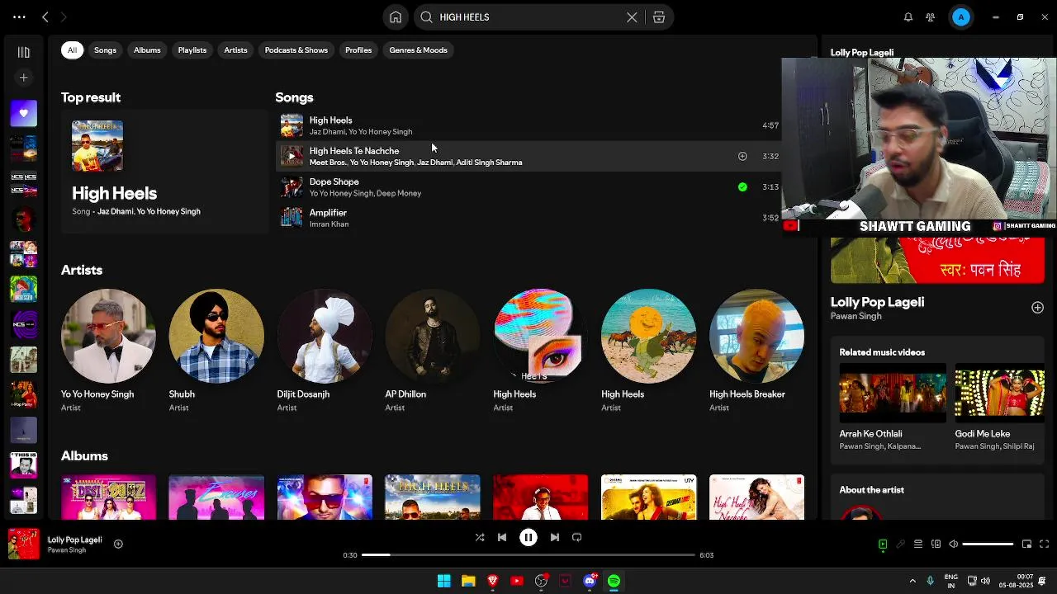Skip to previous track

click(x=502, y=537)
